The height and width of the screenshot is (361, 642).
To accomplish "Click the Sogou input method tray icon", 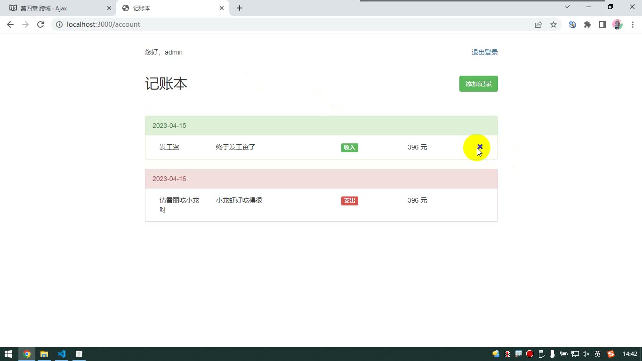I will click(611, 354).
